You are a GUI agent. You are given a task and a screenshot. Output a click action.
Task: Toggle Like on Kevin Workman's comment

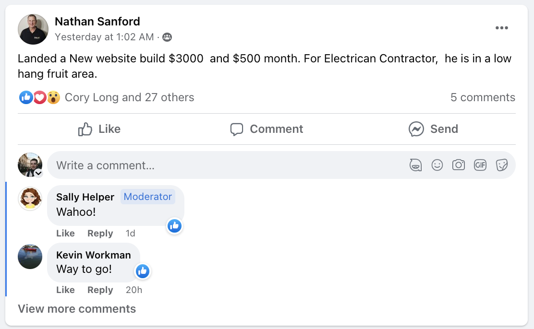coord(65,290)
